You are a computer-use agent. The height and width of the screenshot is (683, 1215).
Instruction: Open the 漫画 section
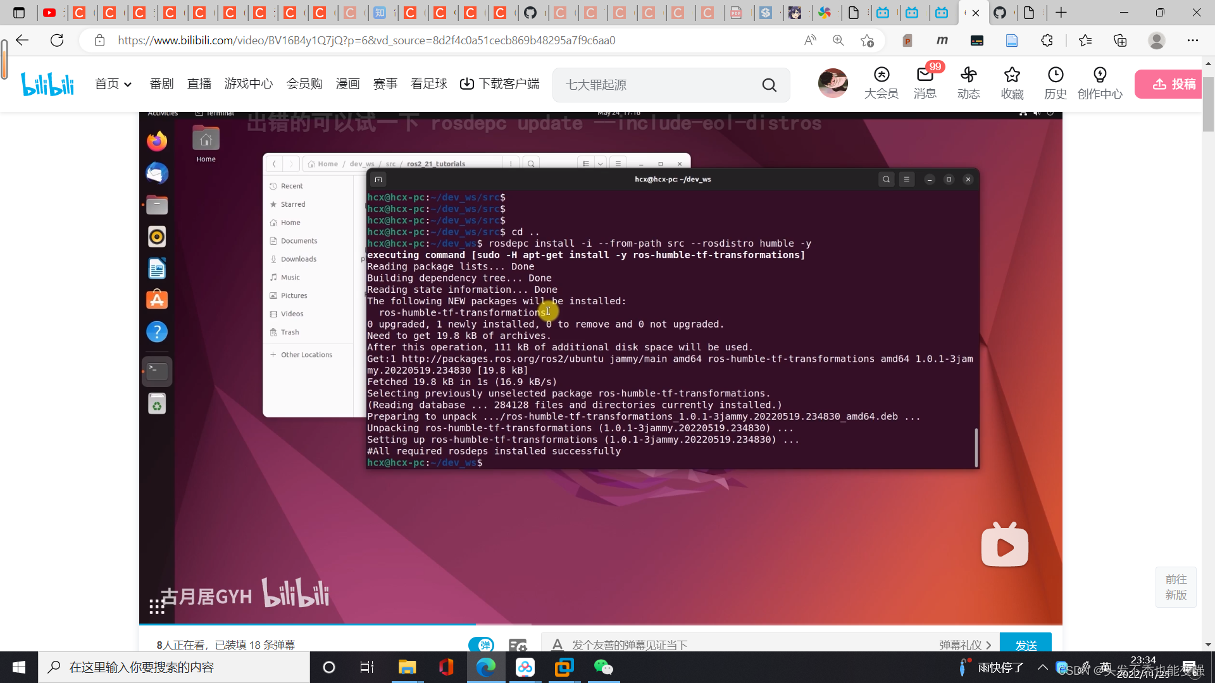pos(347,84)
